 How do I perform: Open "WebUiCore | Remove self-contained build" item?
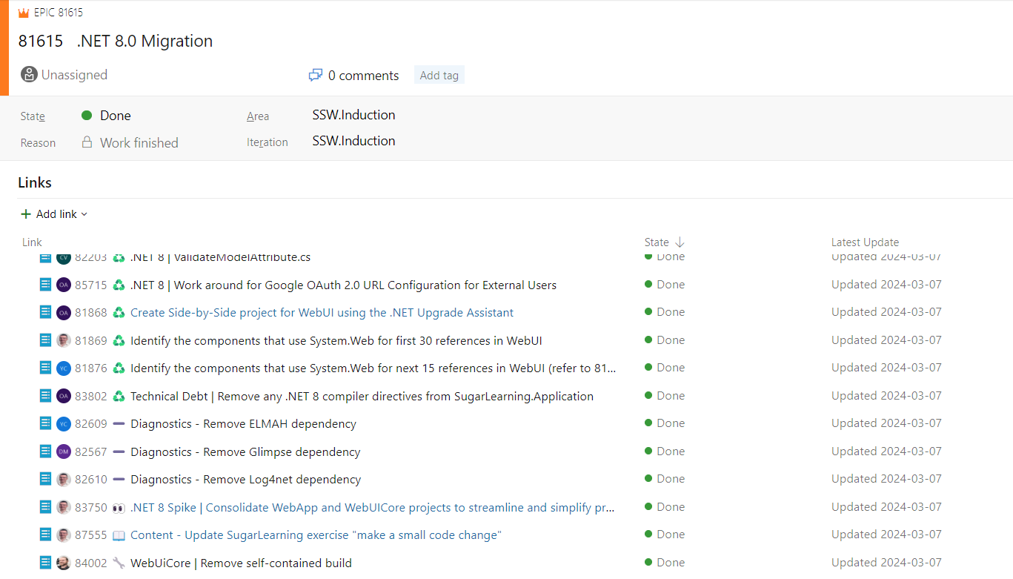pos(241,563)
